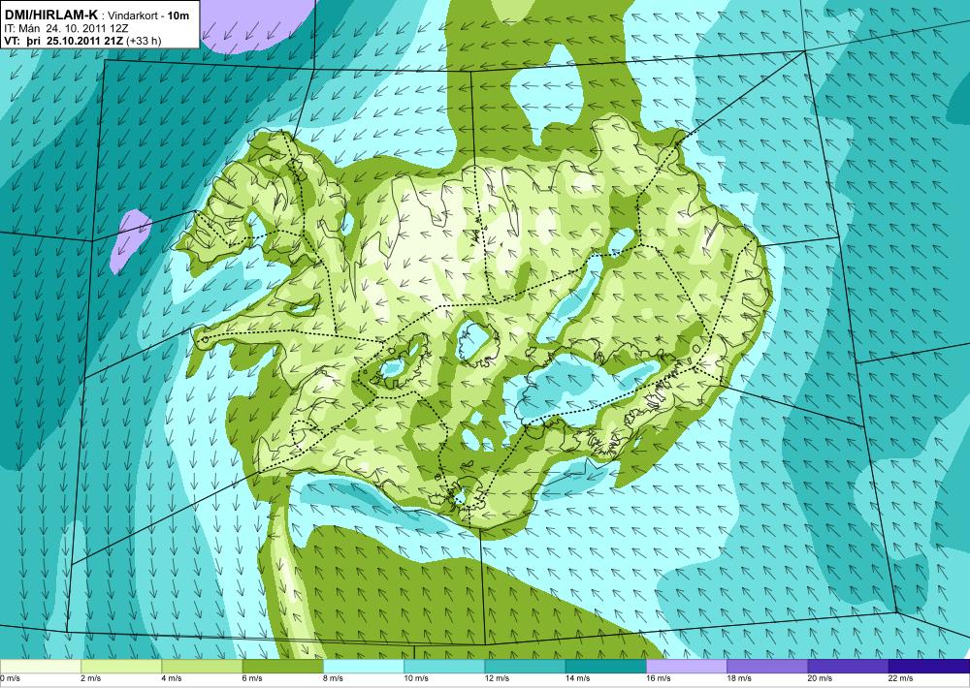
Task: Click the legend swatch for 4–6 m/s
Action: tap(202, 667)
